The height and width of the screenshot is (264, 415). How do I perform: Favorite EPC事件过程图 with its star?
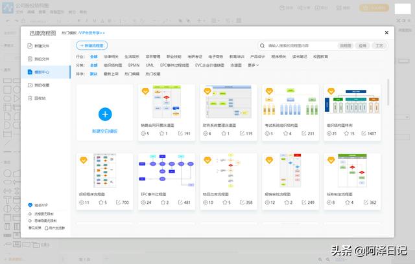(163, 203)
